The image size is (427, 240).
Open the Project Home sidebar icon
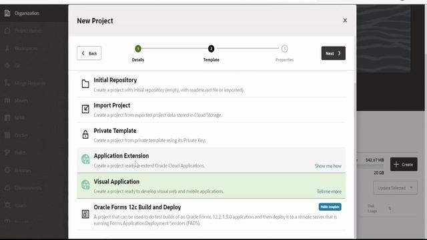pyautogui.click(x=7, y=31)
